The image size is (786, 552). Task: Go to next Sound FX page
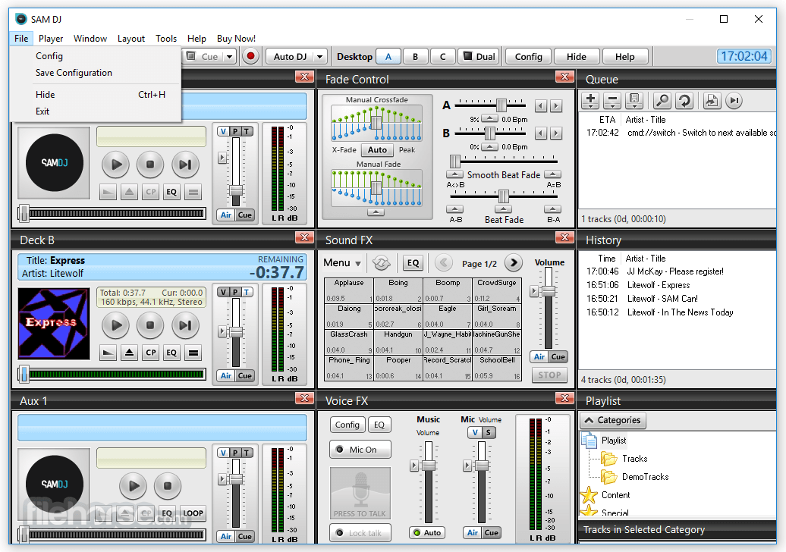(x=514, y=262)
